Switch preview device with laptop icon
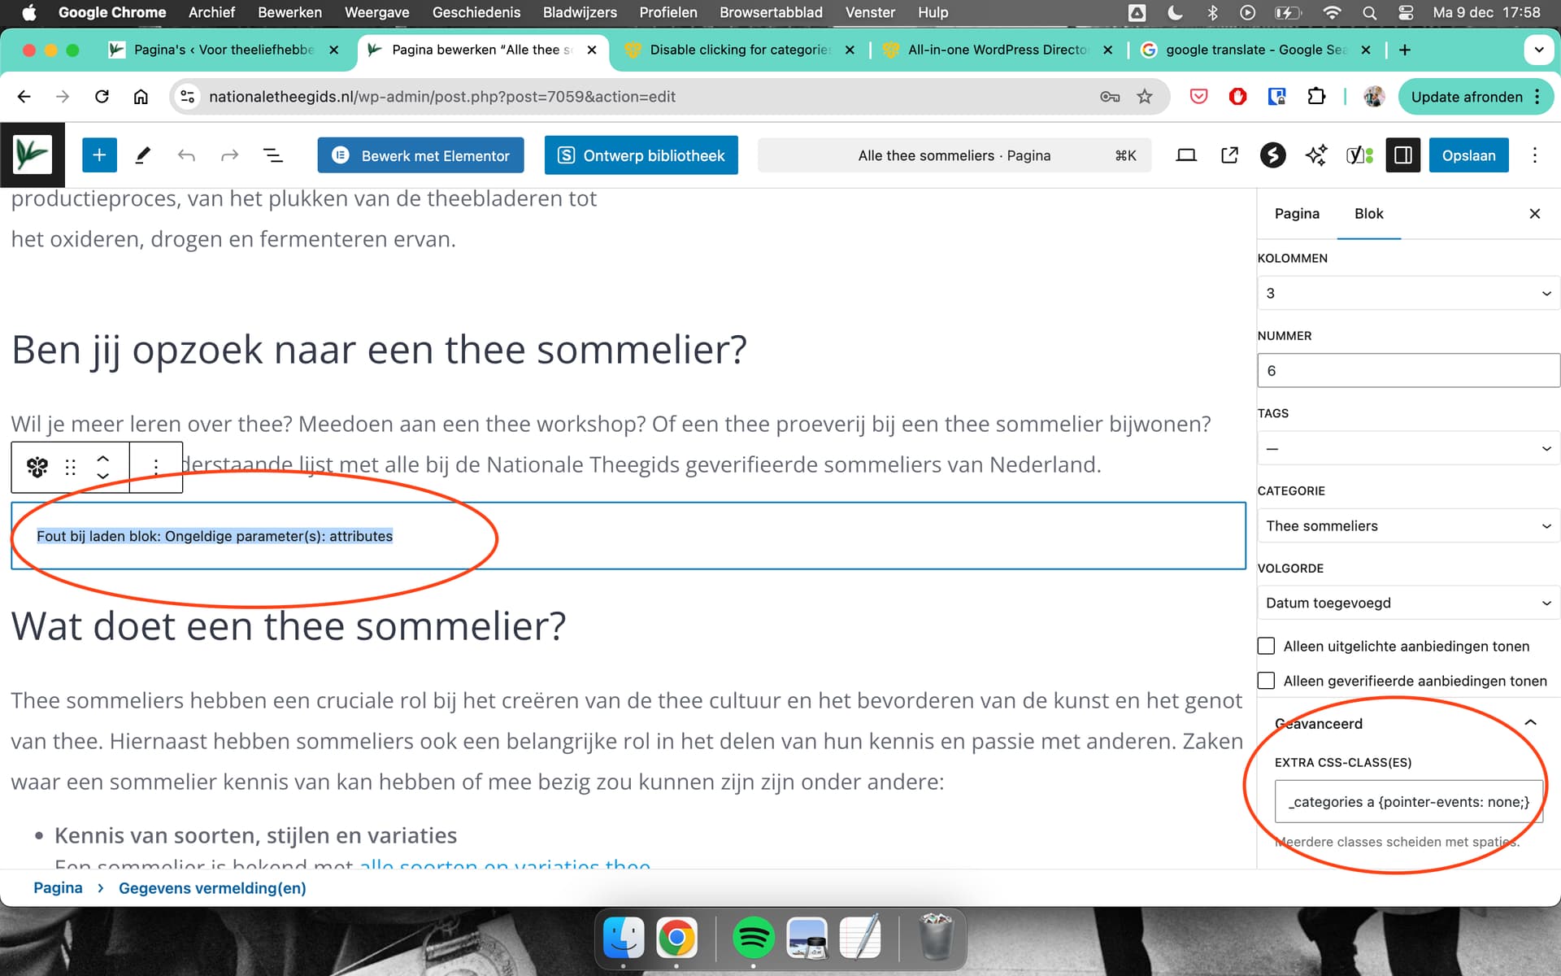This screenshot has width=1561, height=976. click(1186, 155)
